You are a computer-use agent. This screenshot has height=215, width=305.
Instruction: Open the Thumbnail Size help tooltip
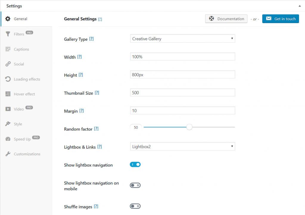(x=97, y=93)
